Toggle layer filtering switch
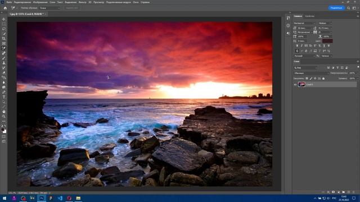 (358, 67)
